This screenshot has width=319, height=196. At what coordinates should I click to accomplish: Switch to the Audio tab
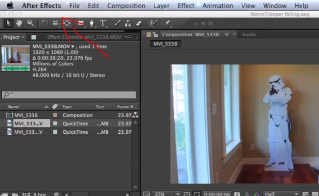(249, 35)
